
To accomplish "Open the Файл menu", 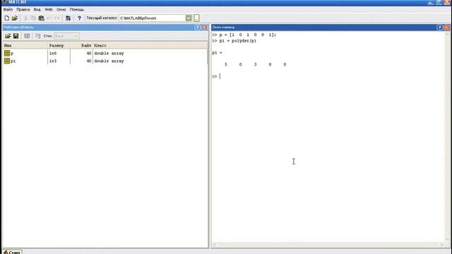I will tap(8, 9).
